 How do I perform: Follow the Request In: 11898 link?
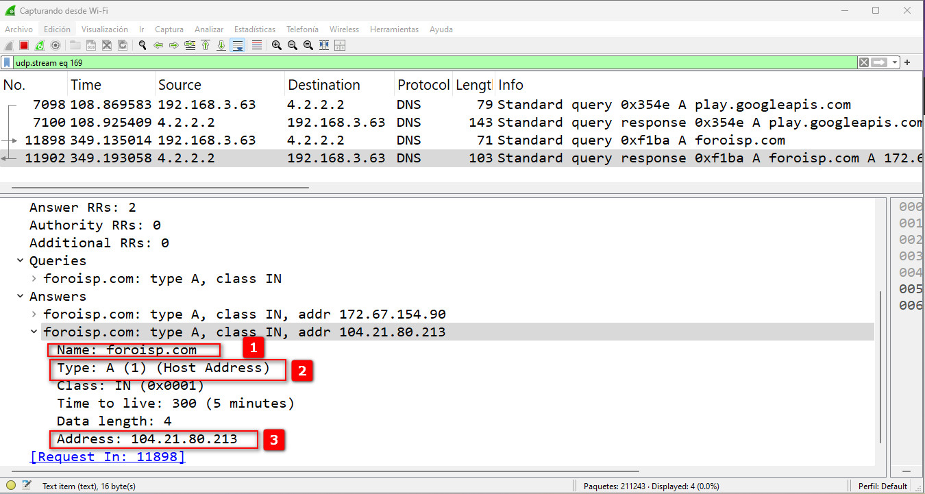coord(108,457)
